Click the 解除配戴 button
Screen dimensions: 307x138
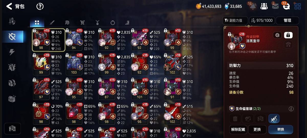tap(238, 129)
